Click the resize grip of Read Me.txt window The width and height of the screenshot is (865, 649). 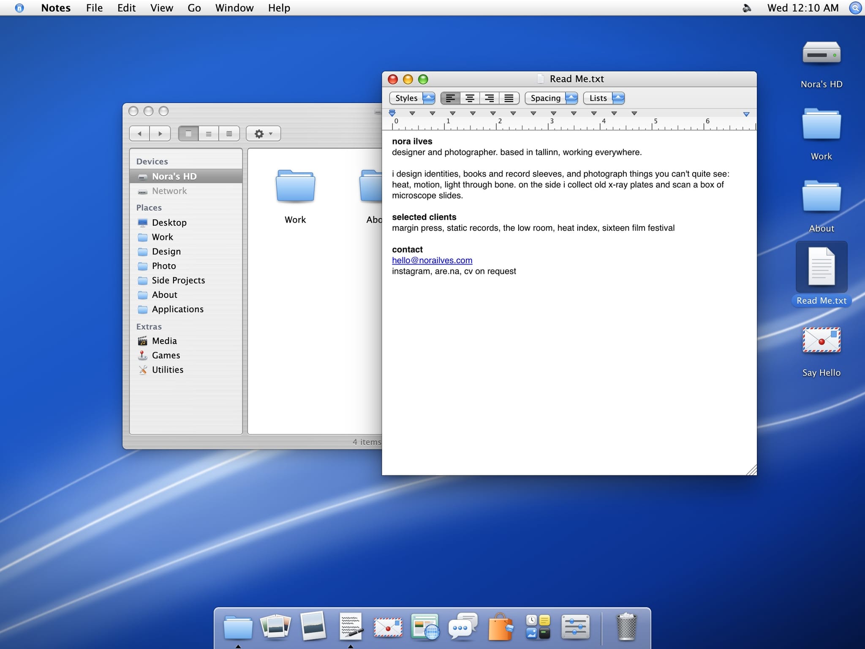(x=751, y=470)
